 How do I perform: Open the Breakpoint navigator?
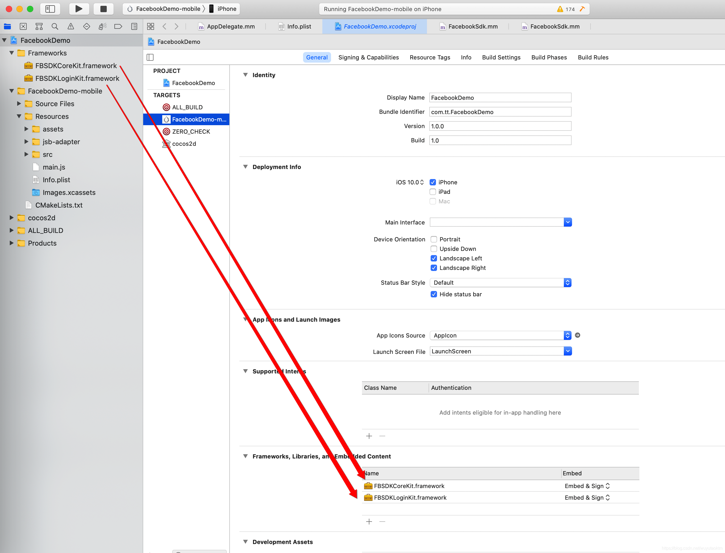[x=118, y=26]
